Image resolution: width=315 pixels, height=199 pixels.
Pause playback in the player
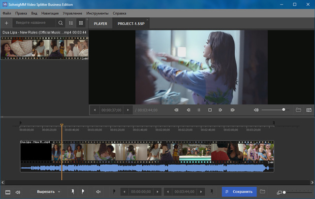(x=199, y=110)
